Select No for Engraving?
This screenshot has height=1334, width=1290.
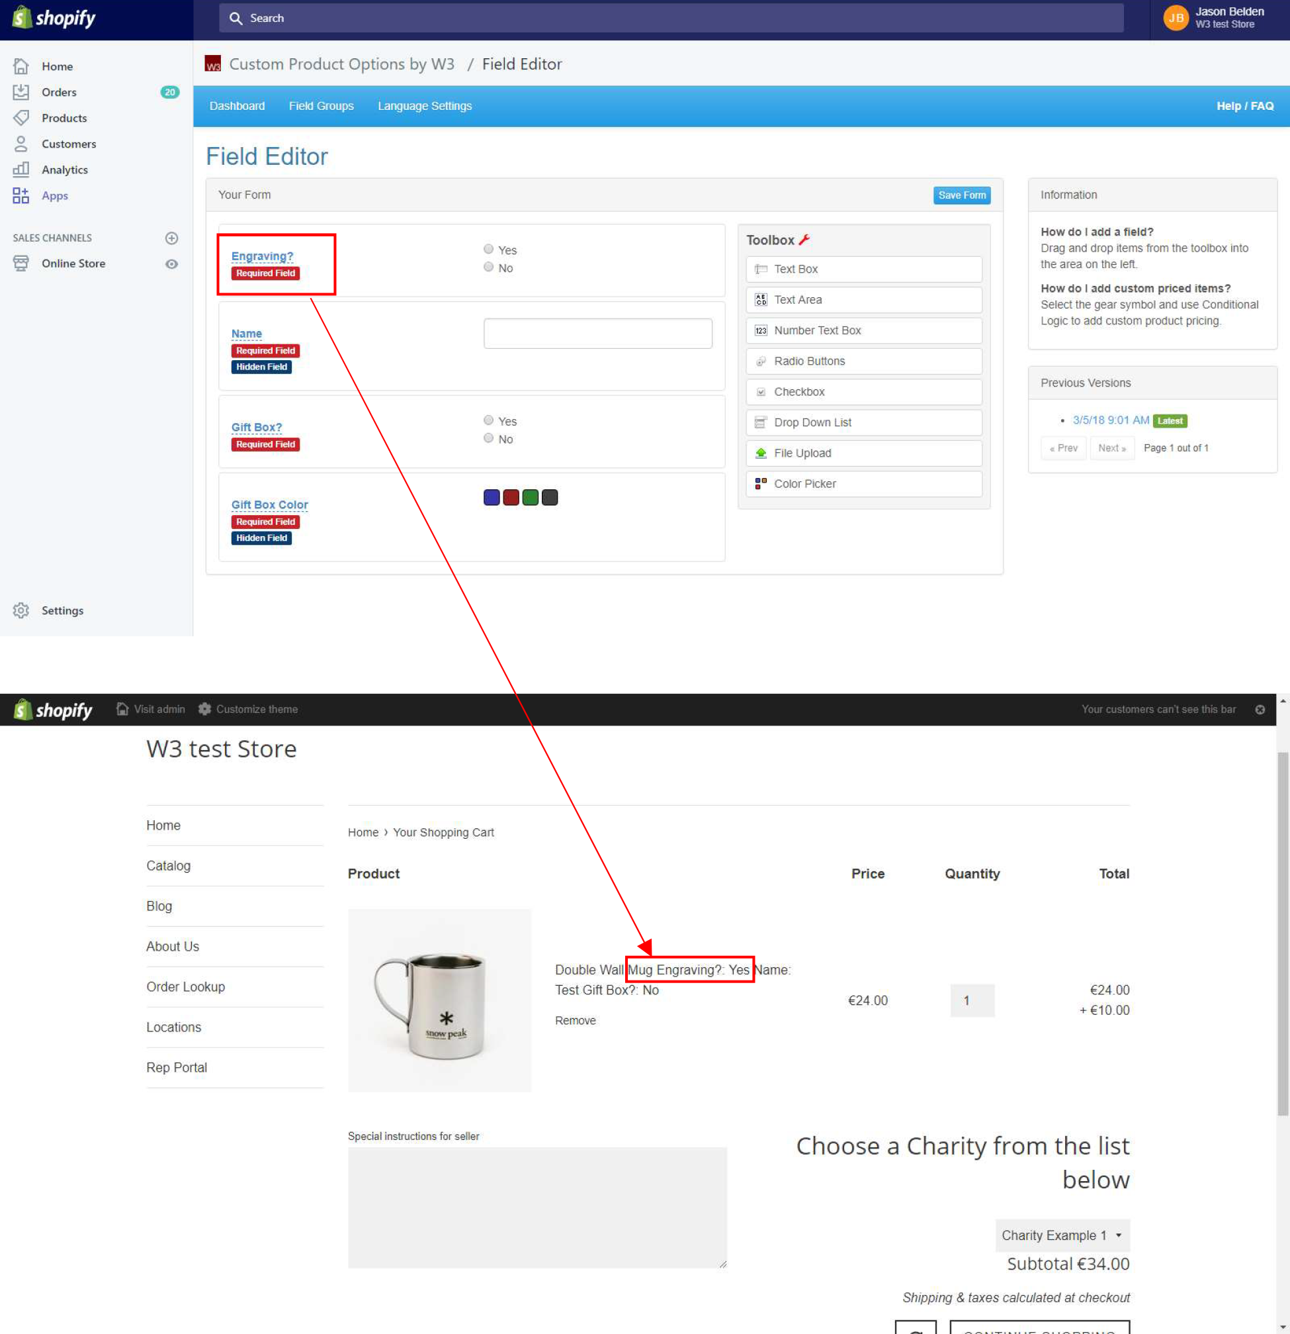pyautogui.click(x=488, y=267)
